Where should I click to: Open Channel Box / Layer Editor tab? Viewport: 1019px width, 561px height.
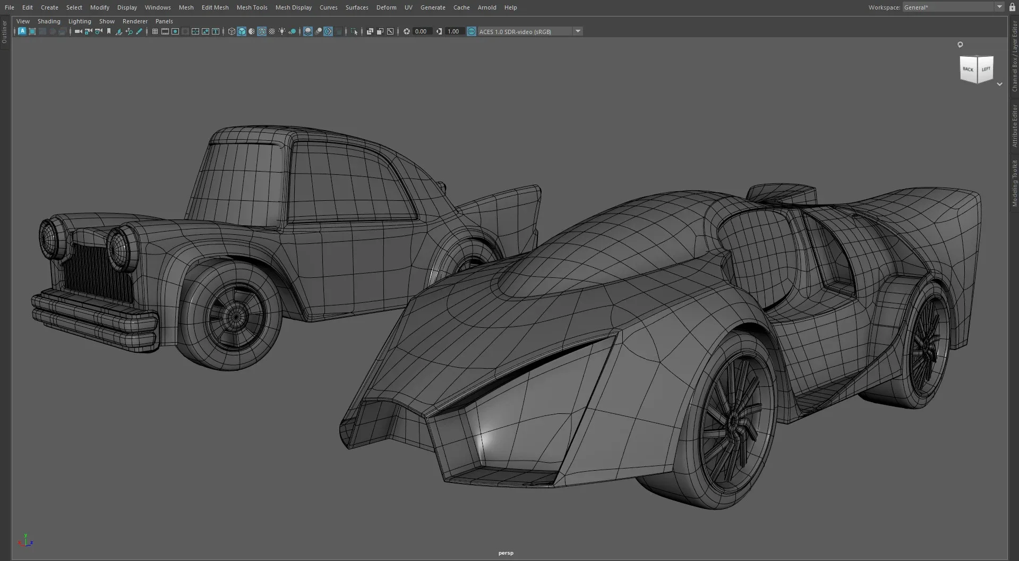(1014, 56)
